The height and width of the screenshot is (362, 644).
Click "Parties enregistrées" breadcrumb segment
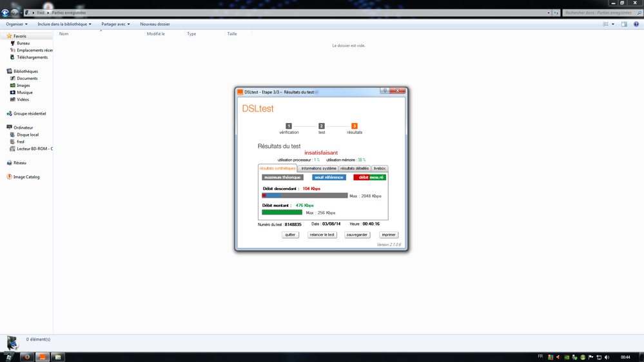pos(68,13)
